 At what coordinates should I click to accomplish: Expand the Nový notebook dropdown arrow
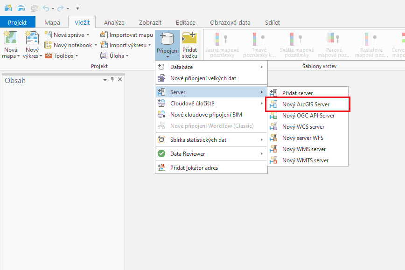96,45
